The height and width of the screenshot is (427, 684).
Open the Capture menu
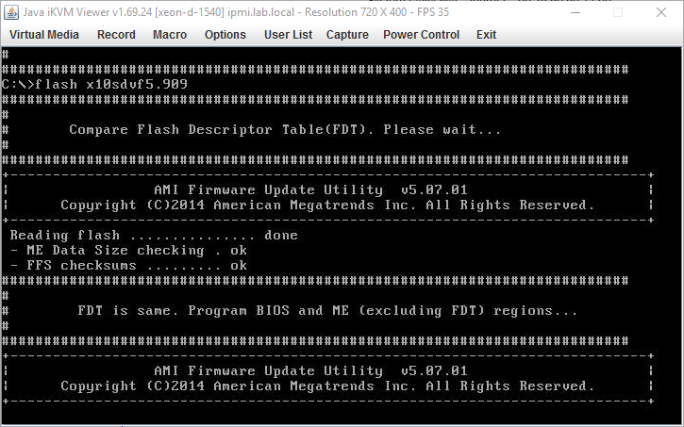click(347, 35)
